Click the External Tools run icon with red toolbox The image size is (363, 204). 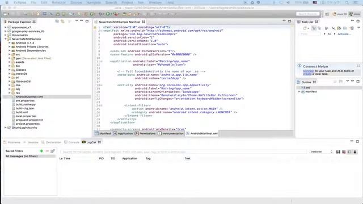pyautogui.click(x=115, y=14)
